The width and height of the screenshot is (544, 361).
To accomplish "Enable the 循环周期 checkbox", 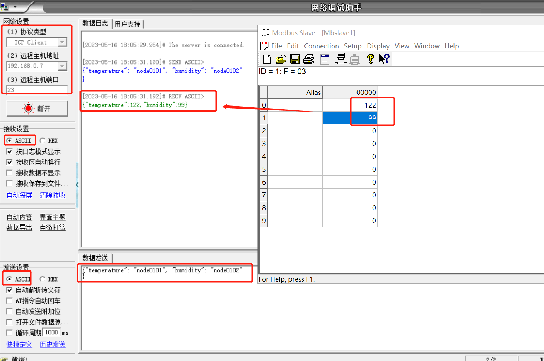I will click(10, 332).
